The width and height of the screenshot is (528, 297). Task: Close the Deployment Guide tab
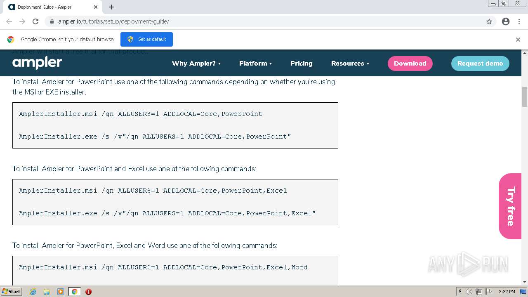[x=96, y=7]
